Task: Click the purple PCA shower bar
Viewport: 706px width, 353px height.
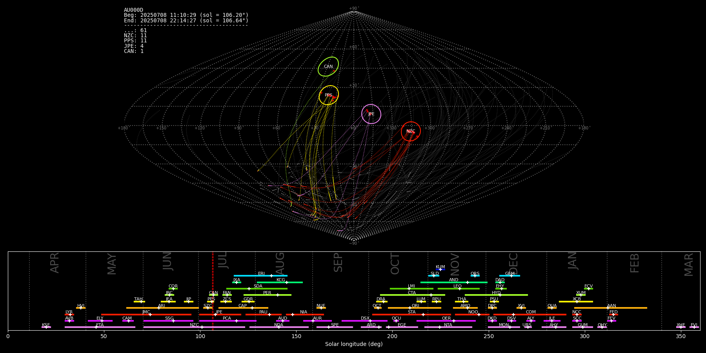Action: point(227,321)
